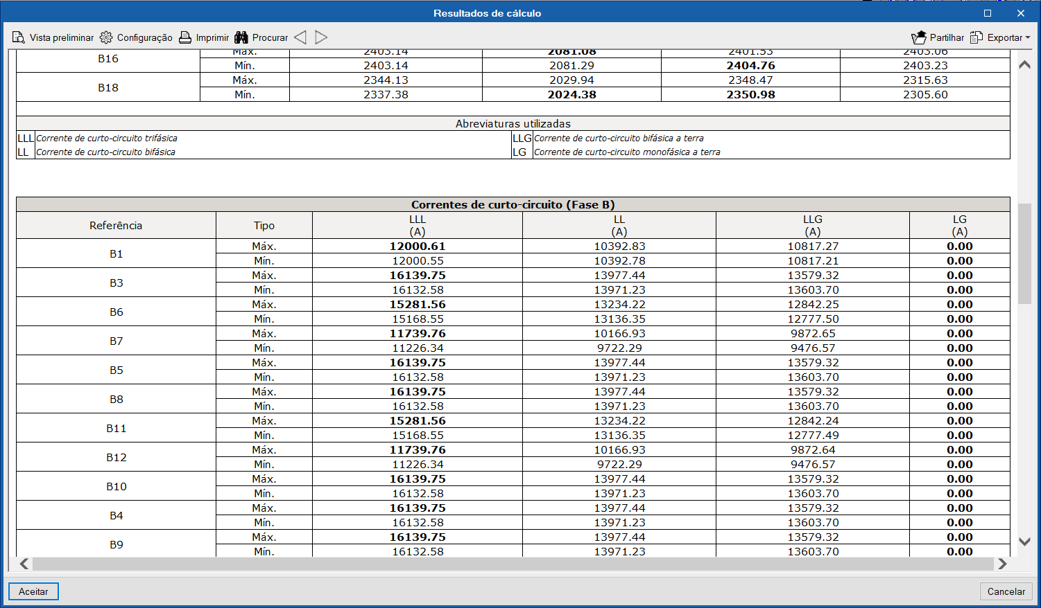Click the value 2024.38
The height and width of the screenshot is (608, 1041).
click(571, 95)
